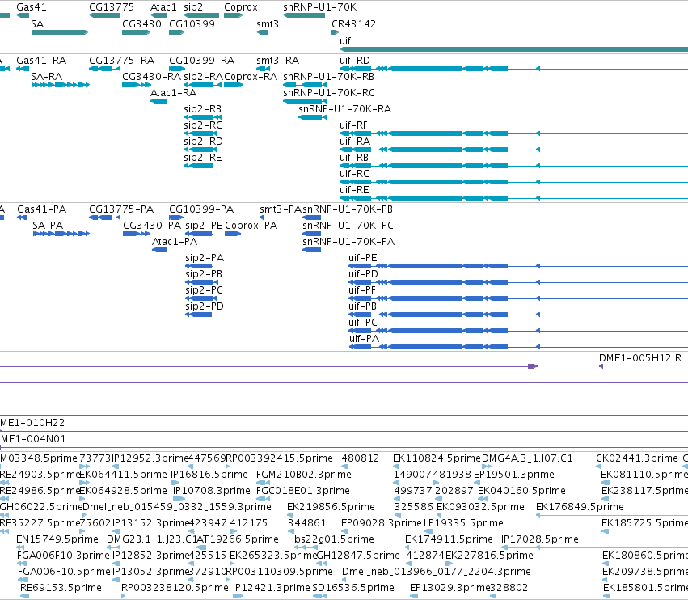Select transcript SA-RA label
688x600 pixels.
(47, 76)
